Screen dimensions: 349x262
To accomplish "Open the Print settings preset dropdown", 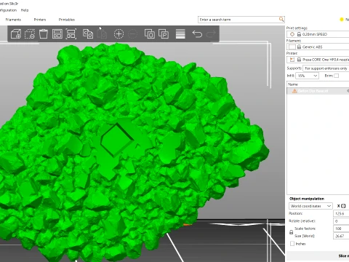I will 318,34.
